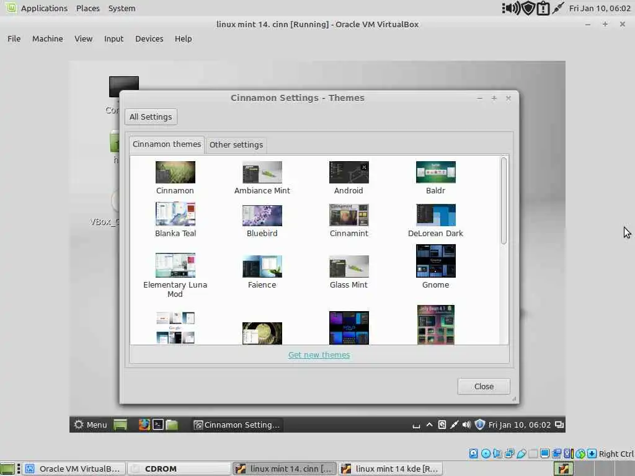
Task: Click the VirtualBox recording indicator icon
Action: 557,454
